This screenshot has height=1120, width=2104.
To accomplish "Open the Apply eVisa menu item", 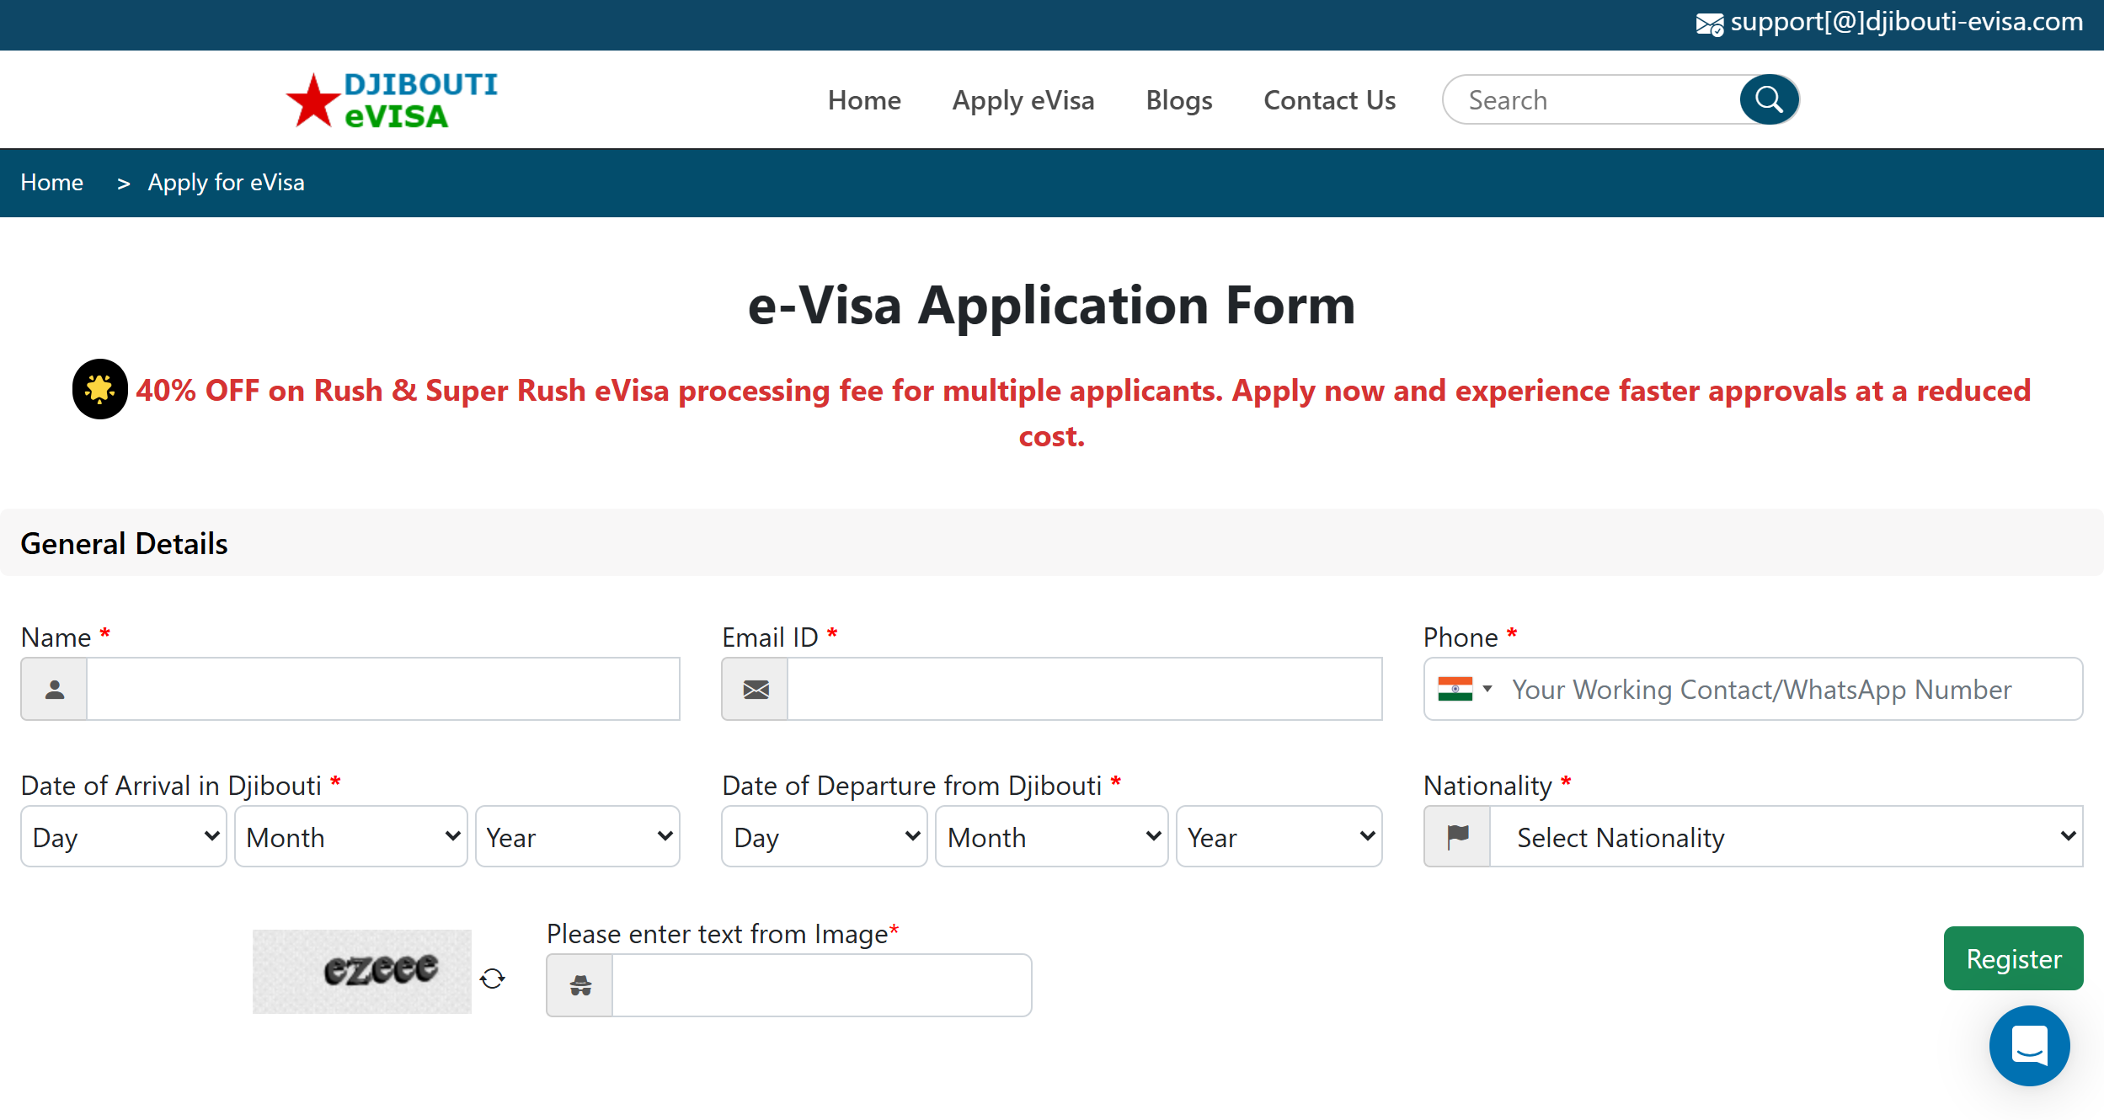I will coord(1023,99).
